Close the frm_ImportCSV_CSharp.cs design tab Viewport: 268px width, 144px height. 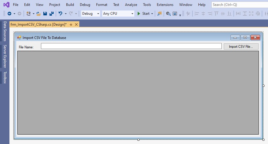click(76, 24)
